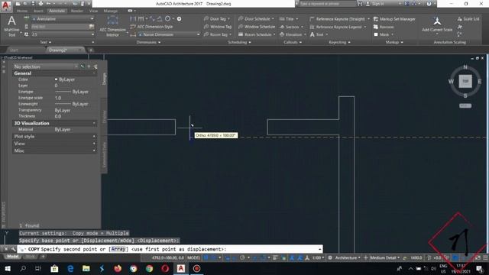Click the Keynoting Text tool
Image resolution: width=489 pixels, height=275 pixels.
pos(319,34)
